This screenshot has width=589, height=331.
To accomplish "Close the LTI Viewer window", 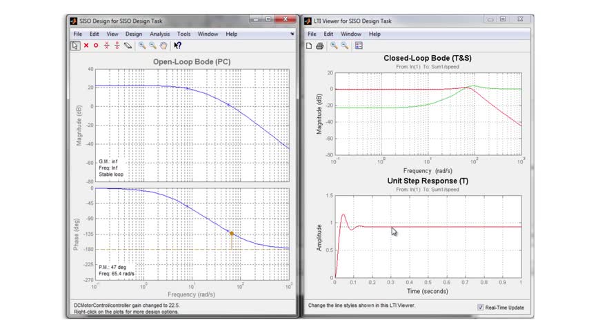I will tap(520, 19).
